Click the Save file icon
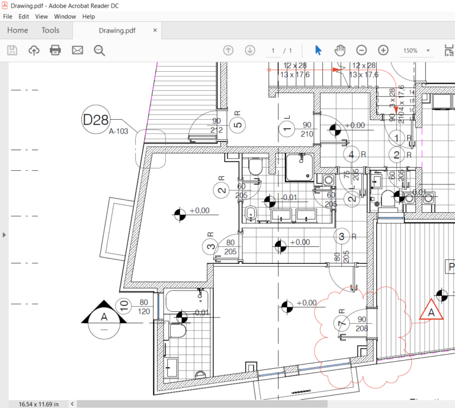455x408 pixels. pyautogui.click(x=12, y=50)
